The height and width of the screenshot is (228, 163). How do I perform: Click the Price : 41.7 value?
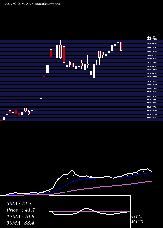click(21, 210)
